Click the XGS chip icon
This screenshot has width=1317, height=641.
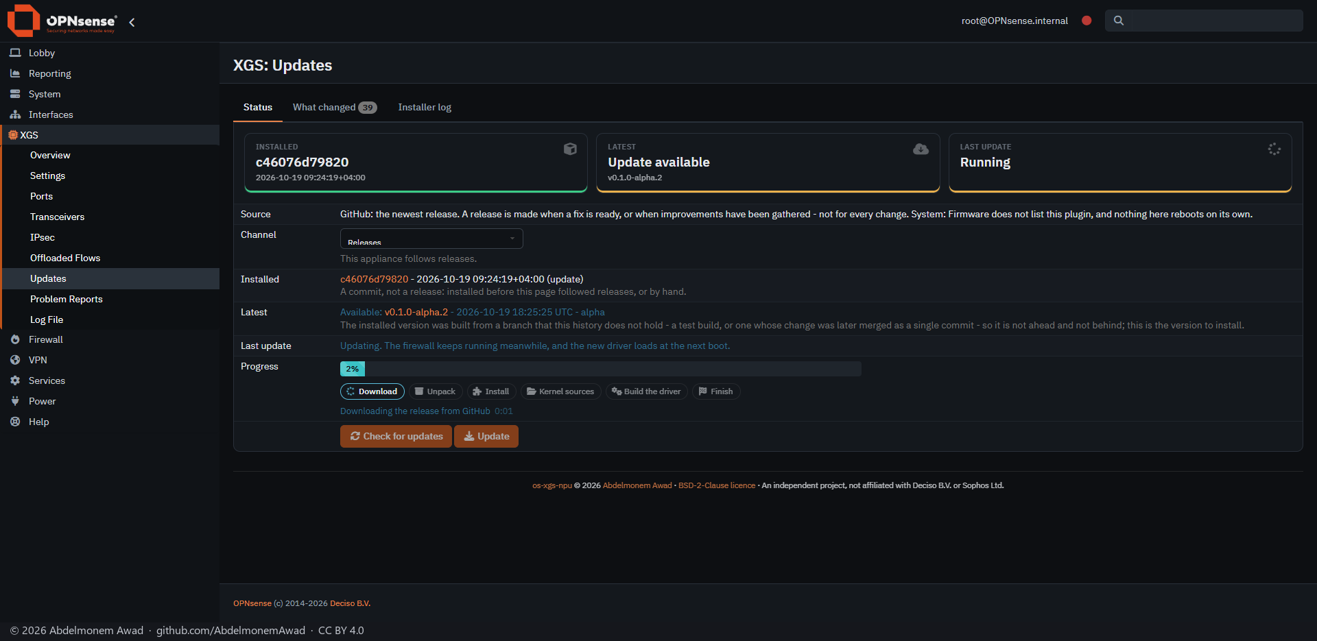pos(12,135)
